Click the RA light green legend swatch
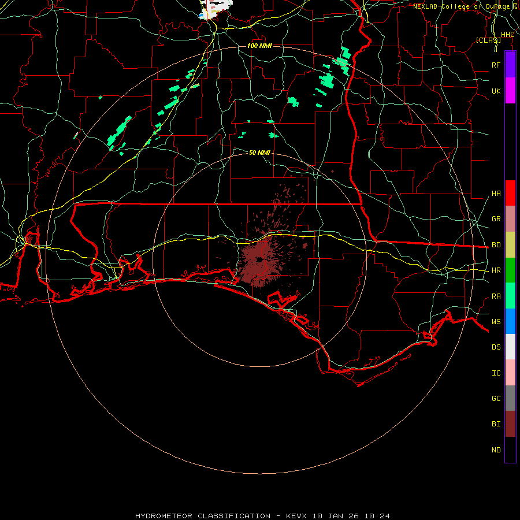The image size is (520, 520). point(510,296)
